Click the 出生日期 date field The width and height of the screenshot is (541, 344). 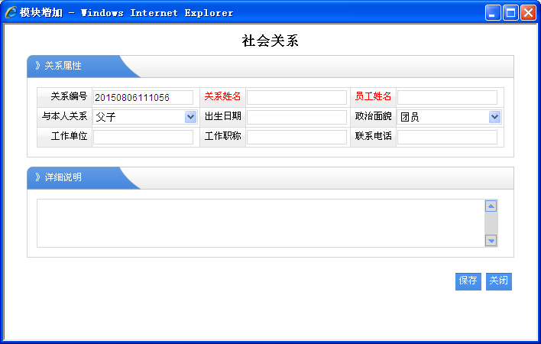pos(296,117)
